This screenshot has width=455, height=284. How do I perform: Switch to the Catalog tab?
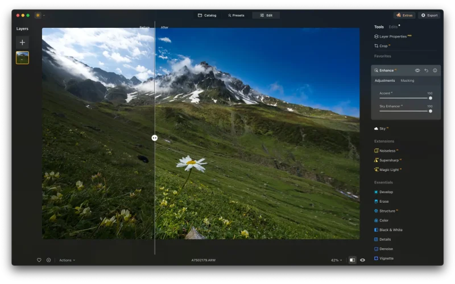pos(207,15)
